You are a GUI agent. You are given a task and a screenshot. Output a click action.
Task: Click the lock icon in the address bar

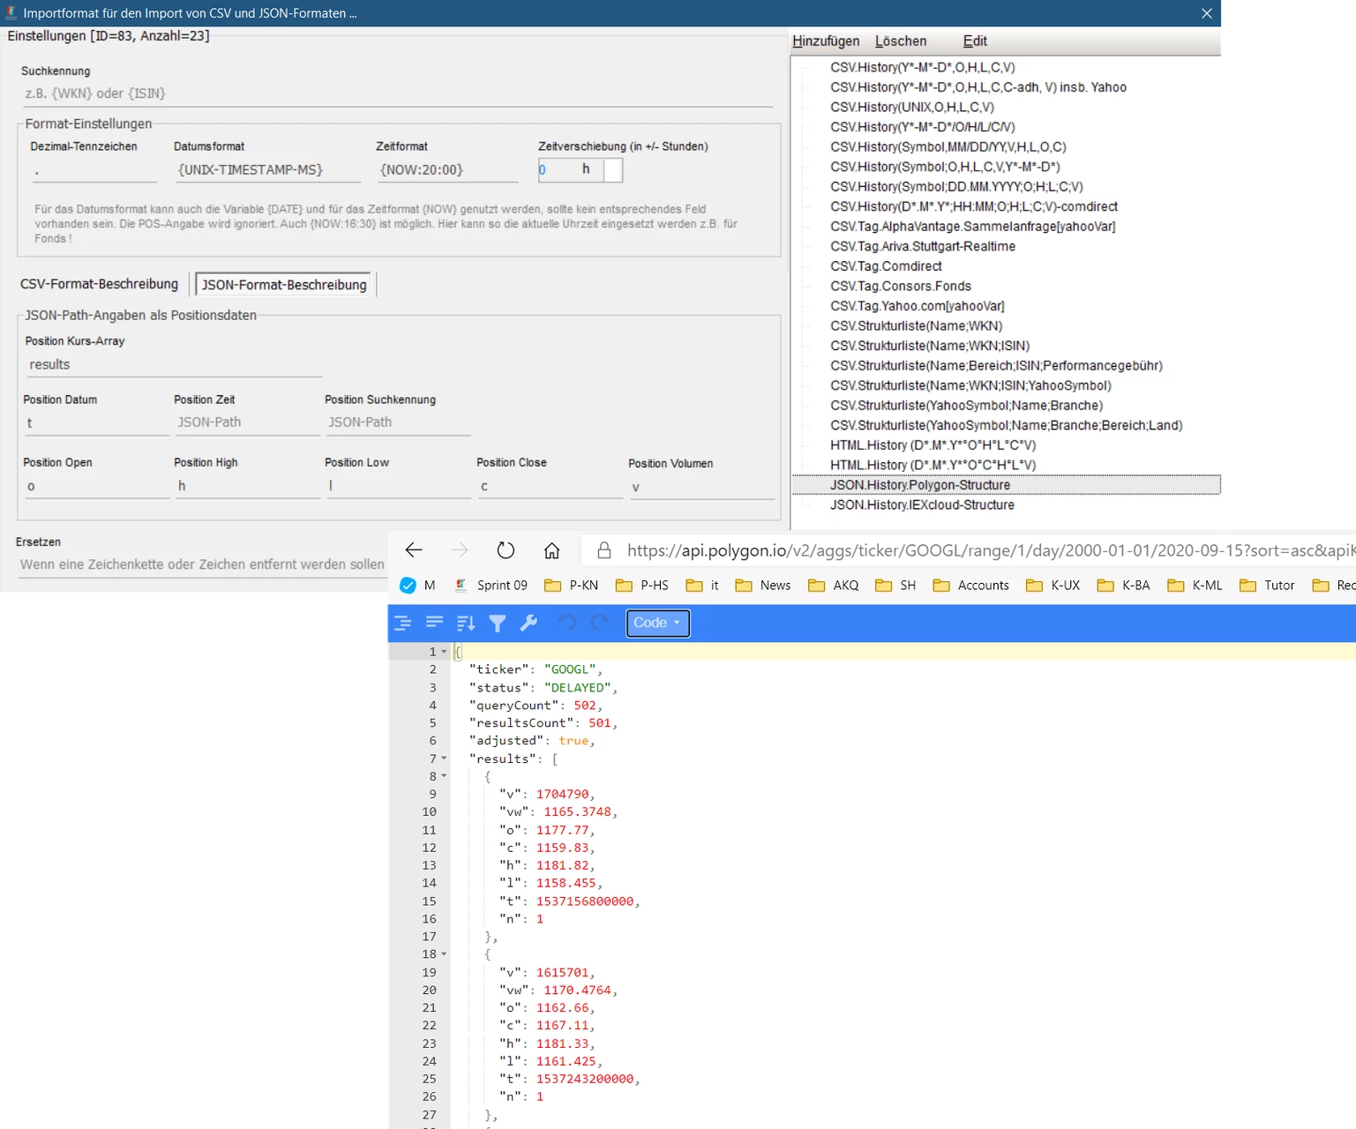(604, 550)
